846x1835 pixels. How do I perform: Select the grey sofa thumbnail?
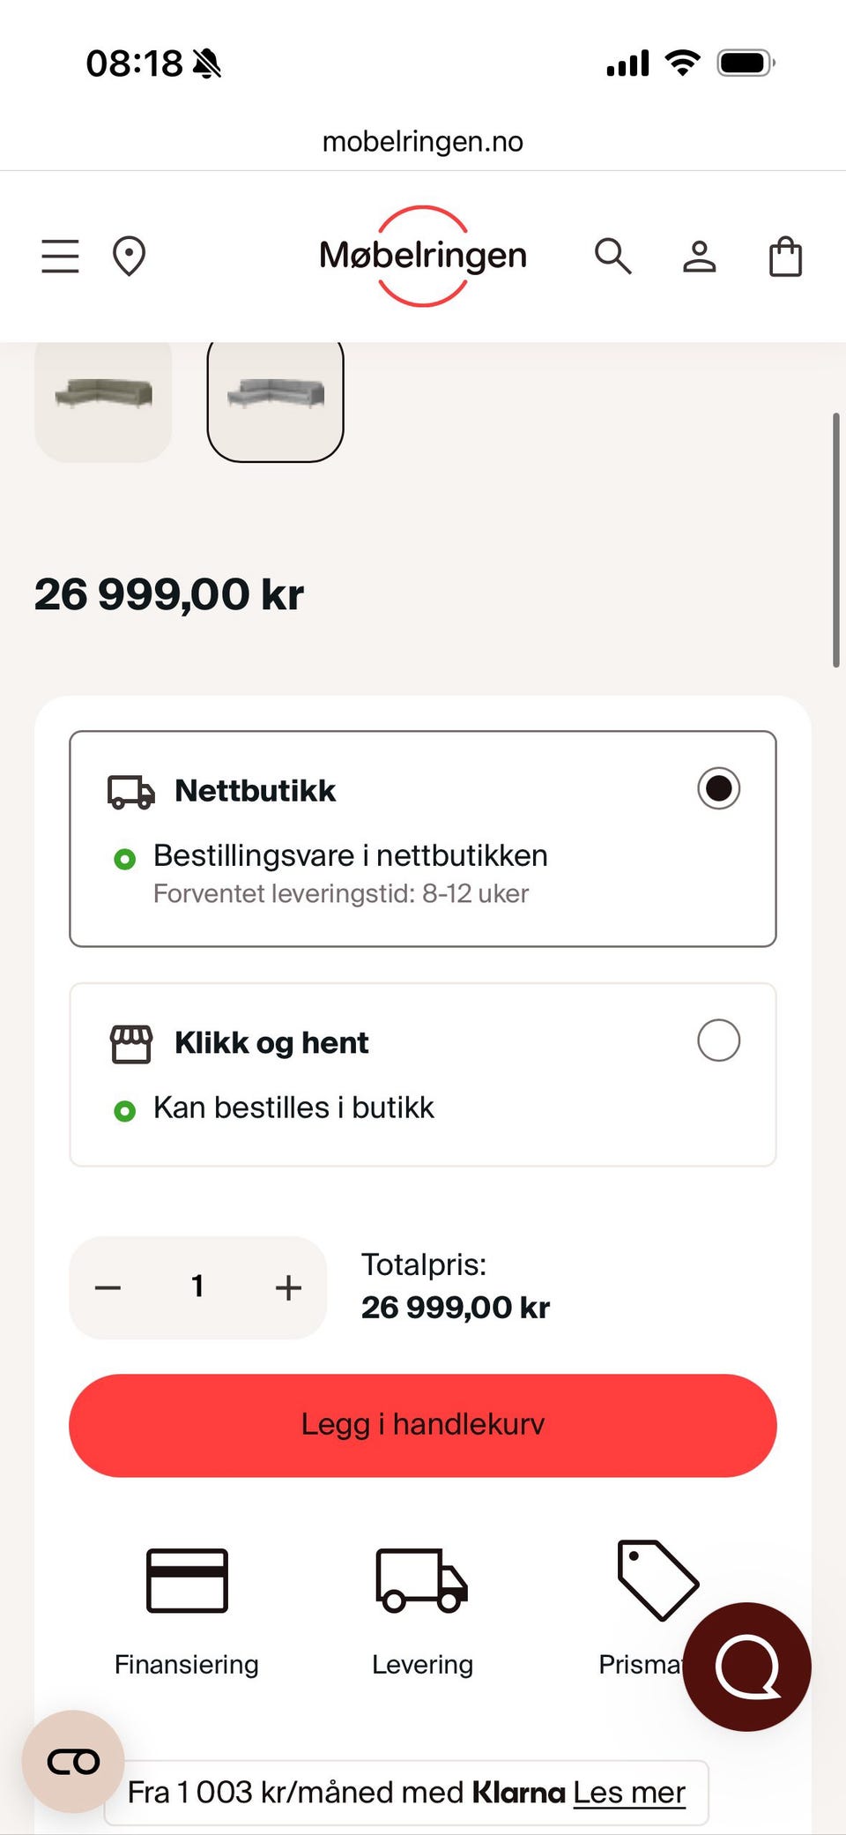point(275,399)
